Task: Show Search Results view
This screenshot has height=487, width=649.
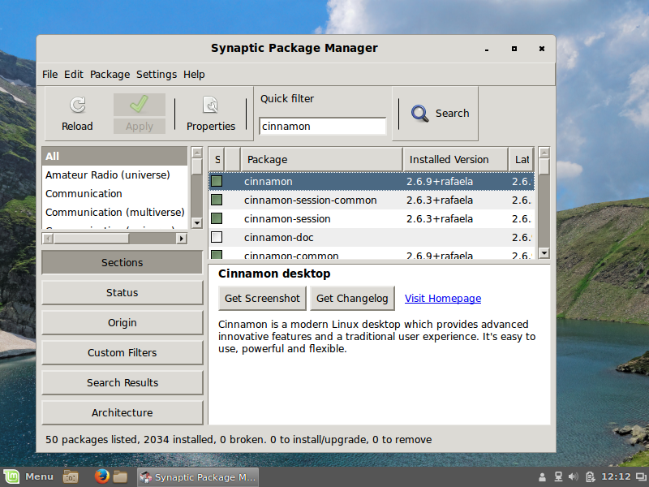Action: coord(122,382)
